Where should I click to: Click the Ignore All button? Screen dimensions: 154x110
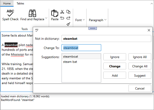[x=140, y=57]
